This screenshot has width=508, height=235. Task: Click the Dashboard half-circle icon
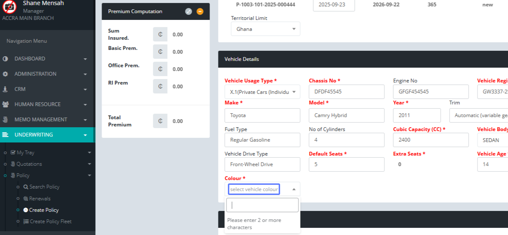pos(6,59)
